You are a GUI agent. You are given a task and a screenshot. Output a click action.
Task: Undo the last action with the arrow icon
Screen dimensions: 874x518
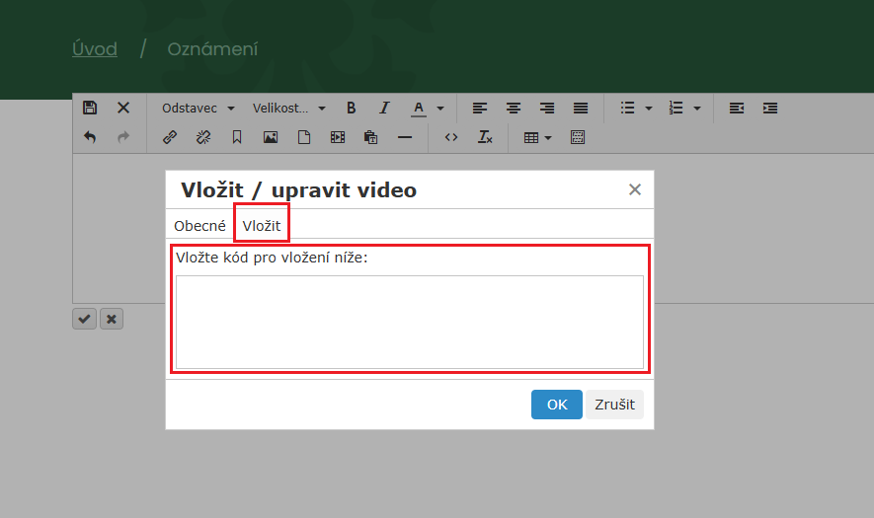(x=90, y=137)
